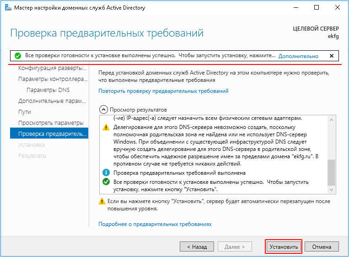Image resolution: width=349 pixels, height=257 pixels.
Task: Open "Просмотреть параметры" sidebar step
Action: [x=51, y=123]
